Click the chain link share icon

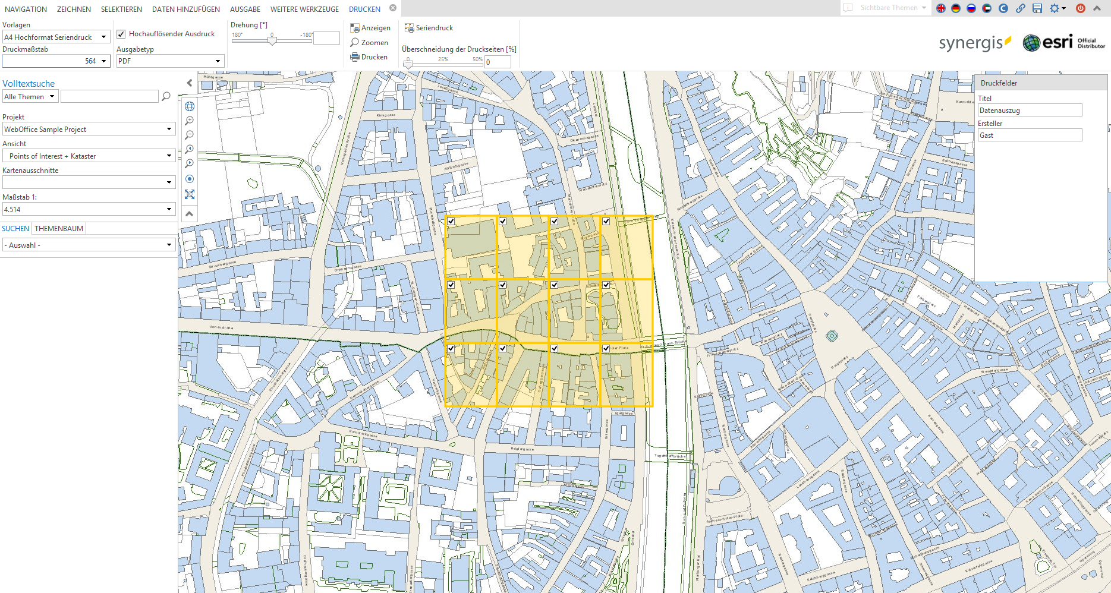tap(1021, 8)
